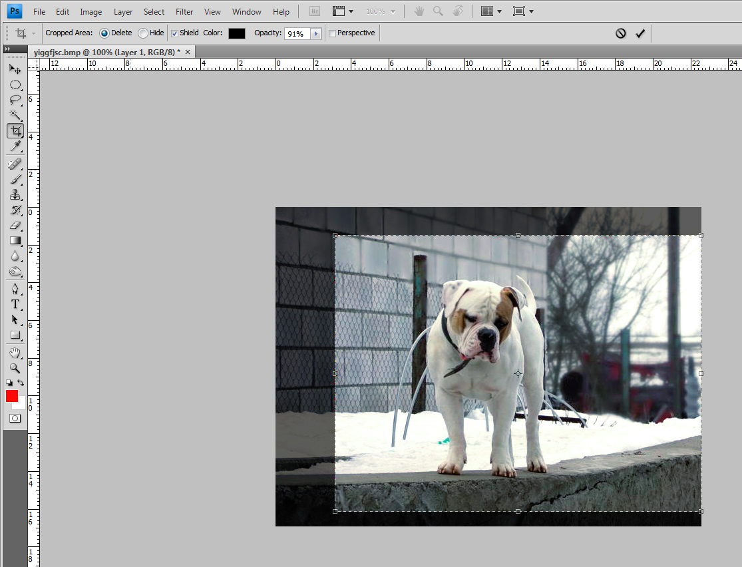The image size is (742, 567).
Task: Click the Opacity percentage input field
Action: click(297, 33)
